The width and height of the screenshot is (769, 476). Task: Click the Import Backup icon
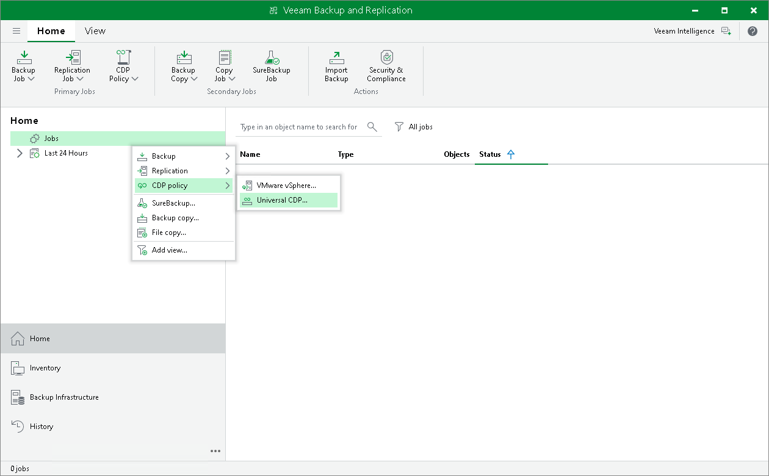[336, 58]
